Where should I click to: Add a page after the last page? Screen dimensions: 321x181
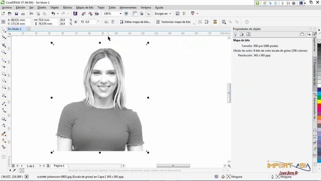click(x=48, y=166)
